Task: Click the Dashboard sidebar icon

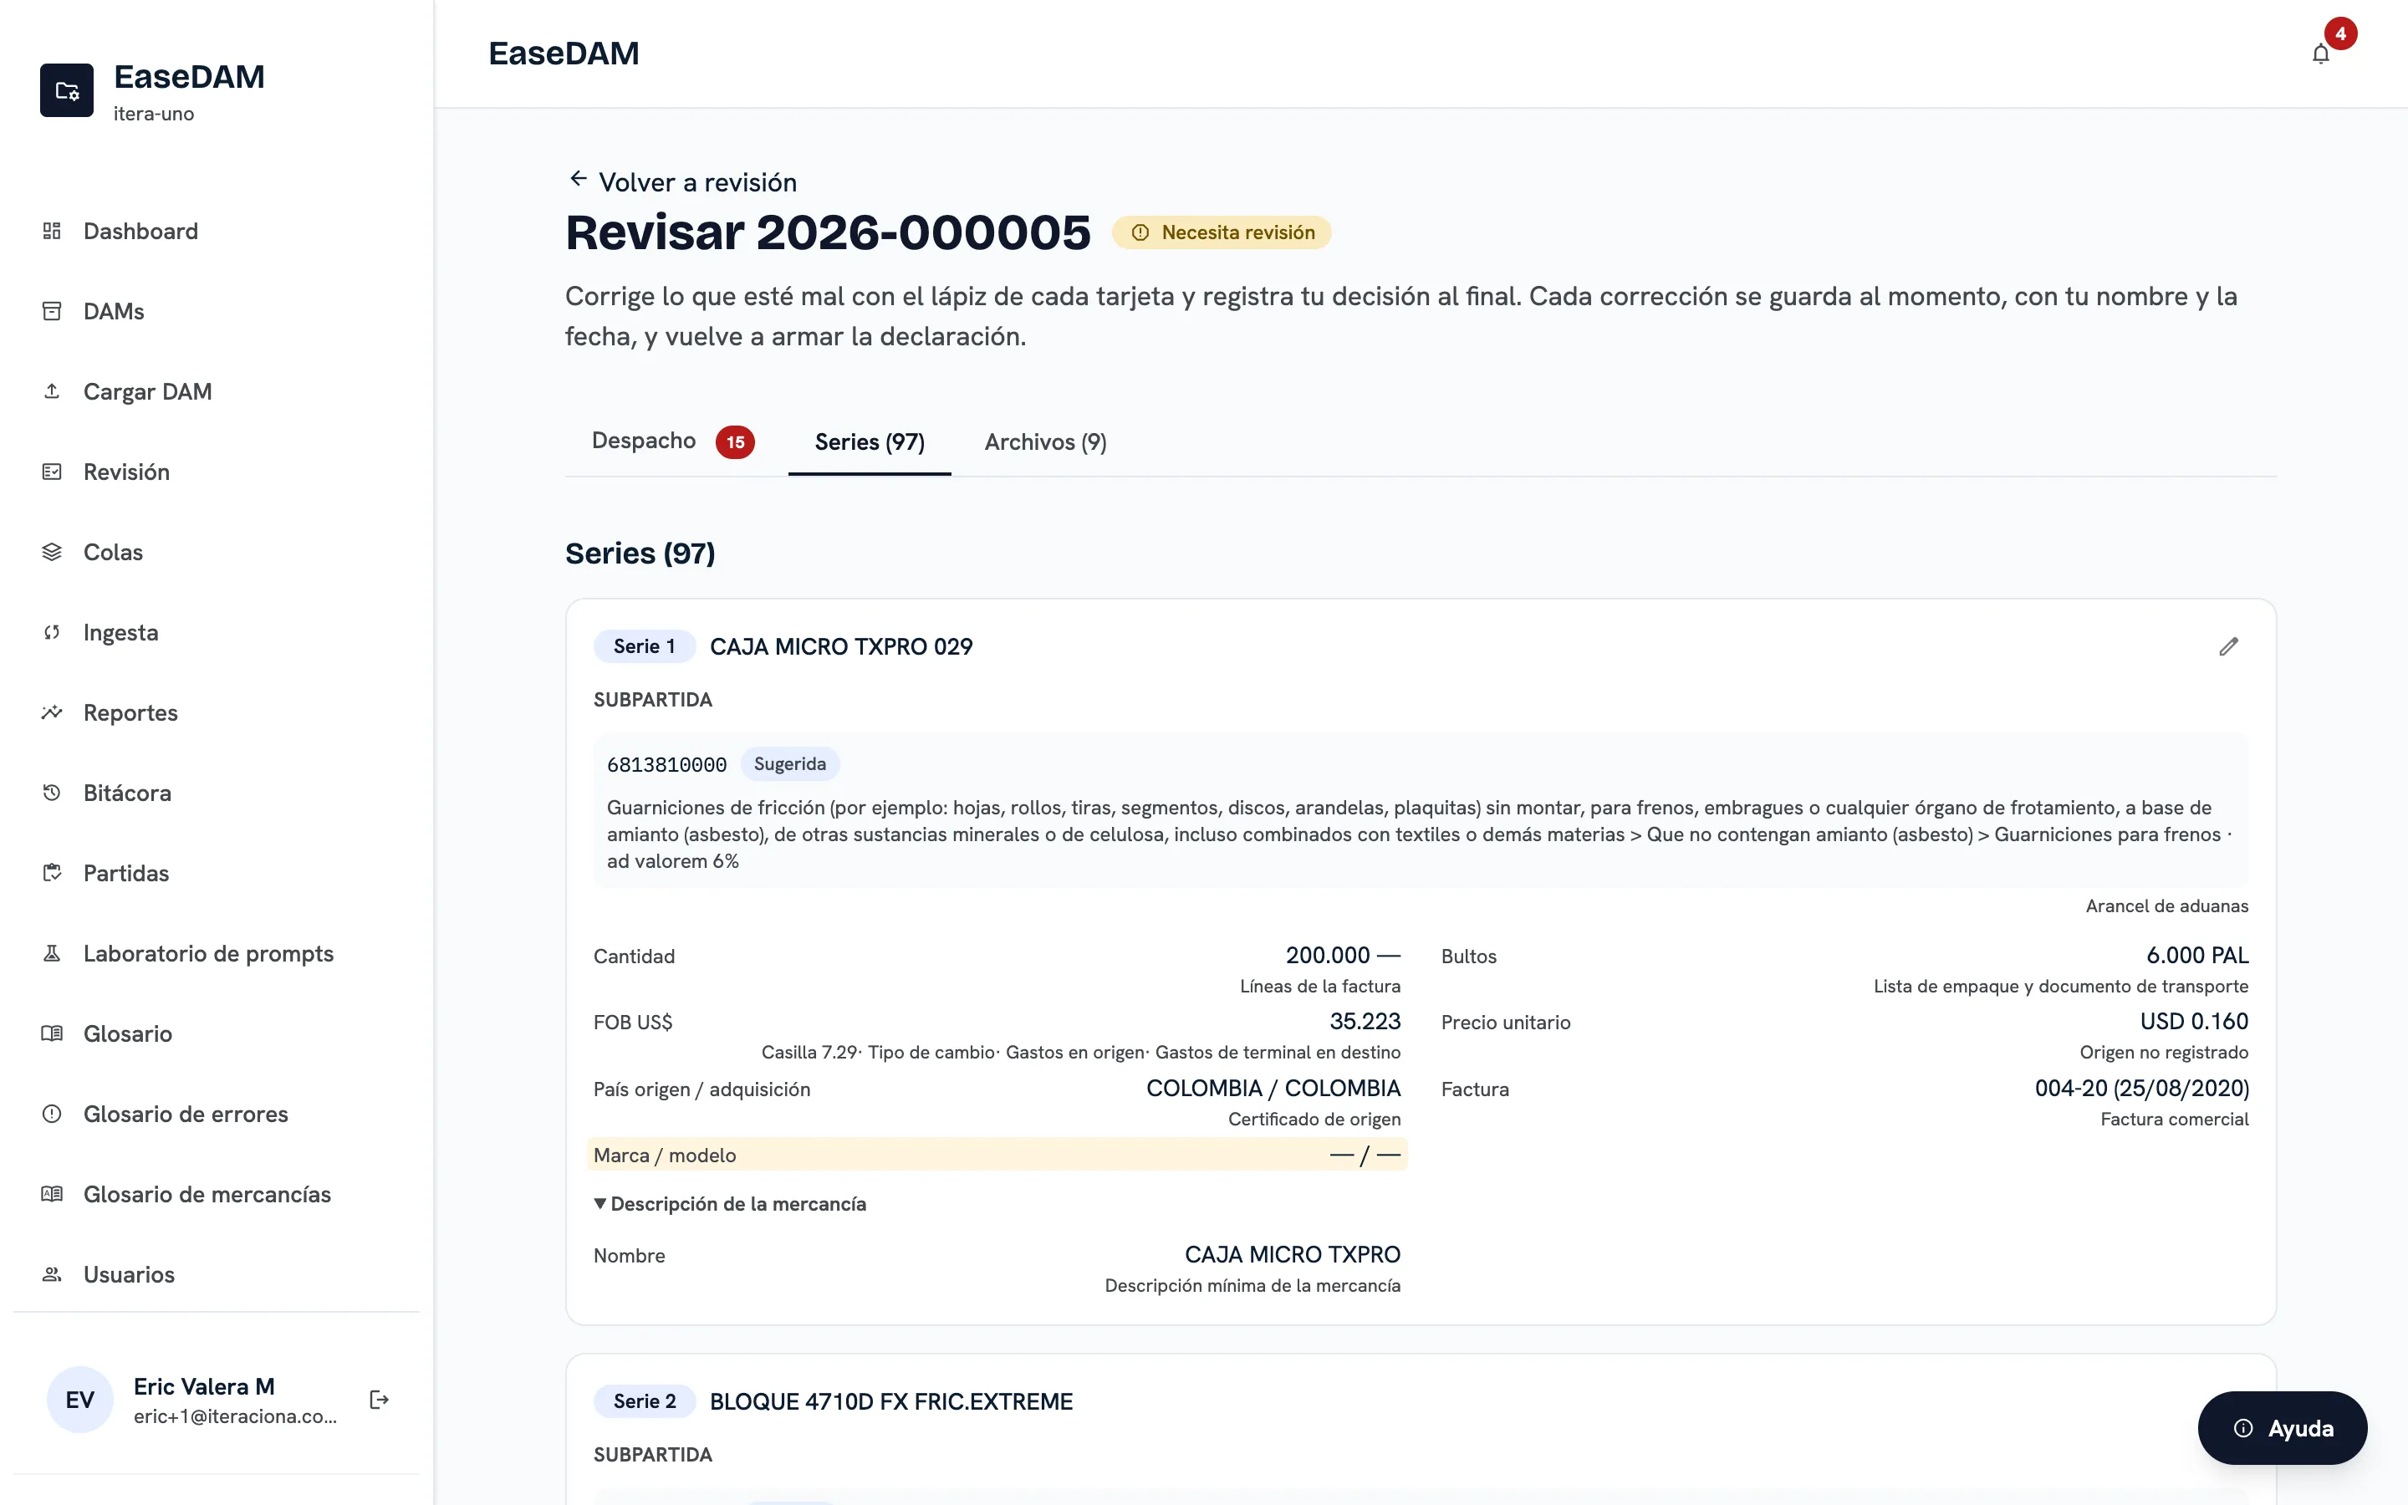Action: (52, 231)
